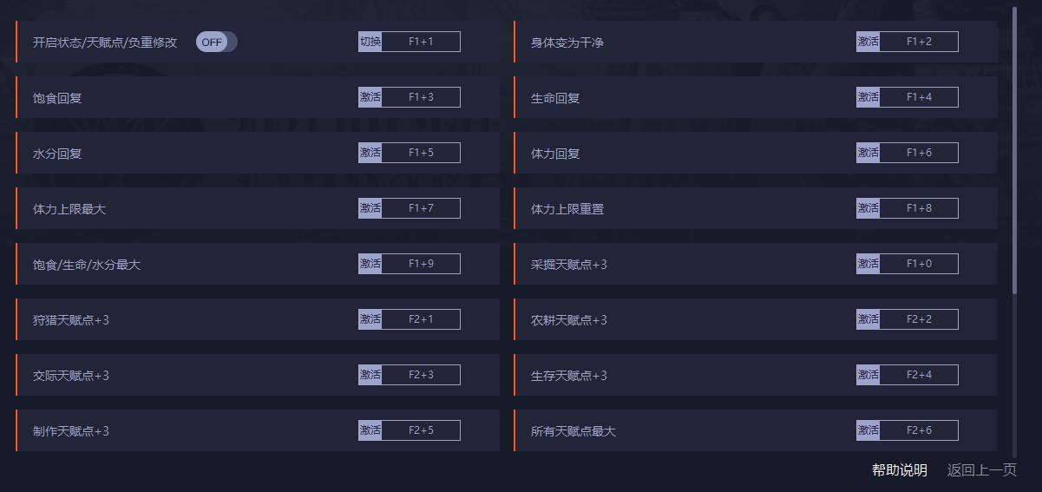
Task: Click the F1+8 hotkey box for 体力上限重置
Action: 918,208
